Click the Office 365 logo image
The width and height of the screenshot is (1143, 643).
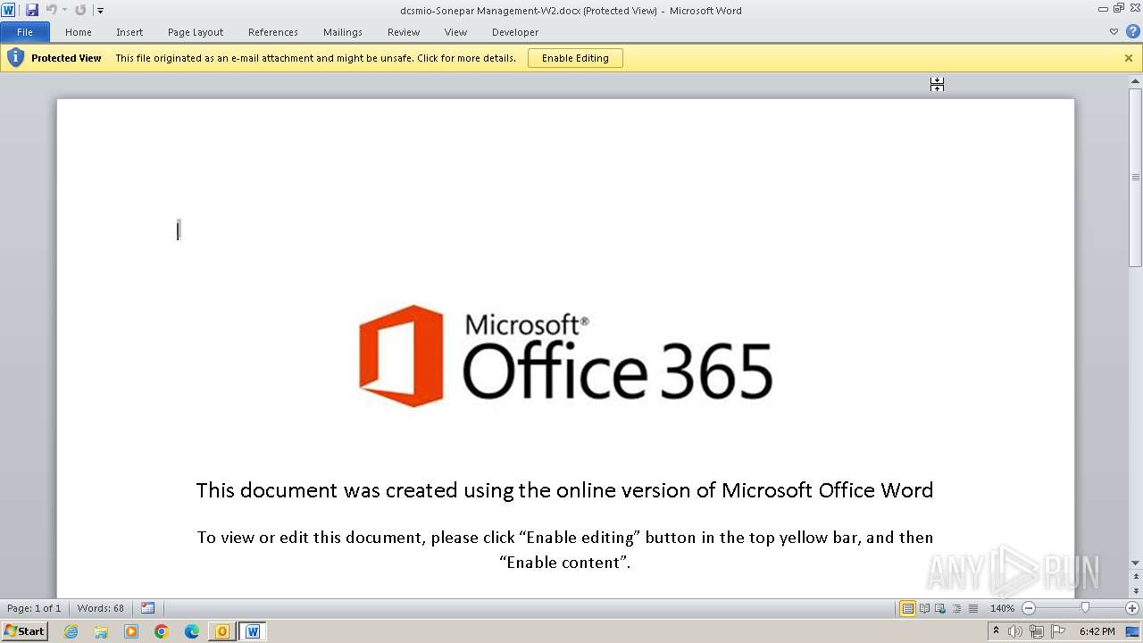point(565,355)
